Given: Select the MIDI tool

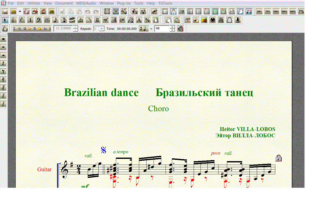Looking at the screenshot, I should pyautogui.click(x=213, y=20).
